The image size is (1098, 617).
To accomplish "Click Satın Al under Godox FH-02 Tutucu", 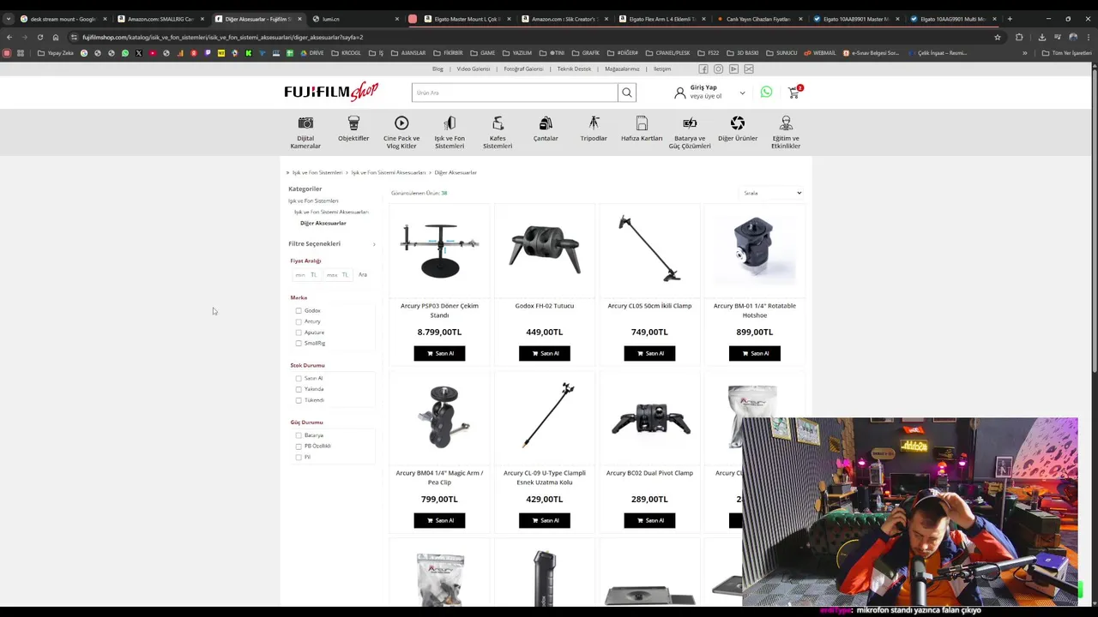I will pos(545,353).
